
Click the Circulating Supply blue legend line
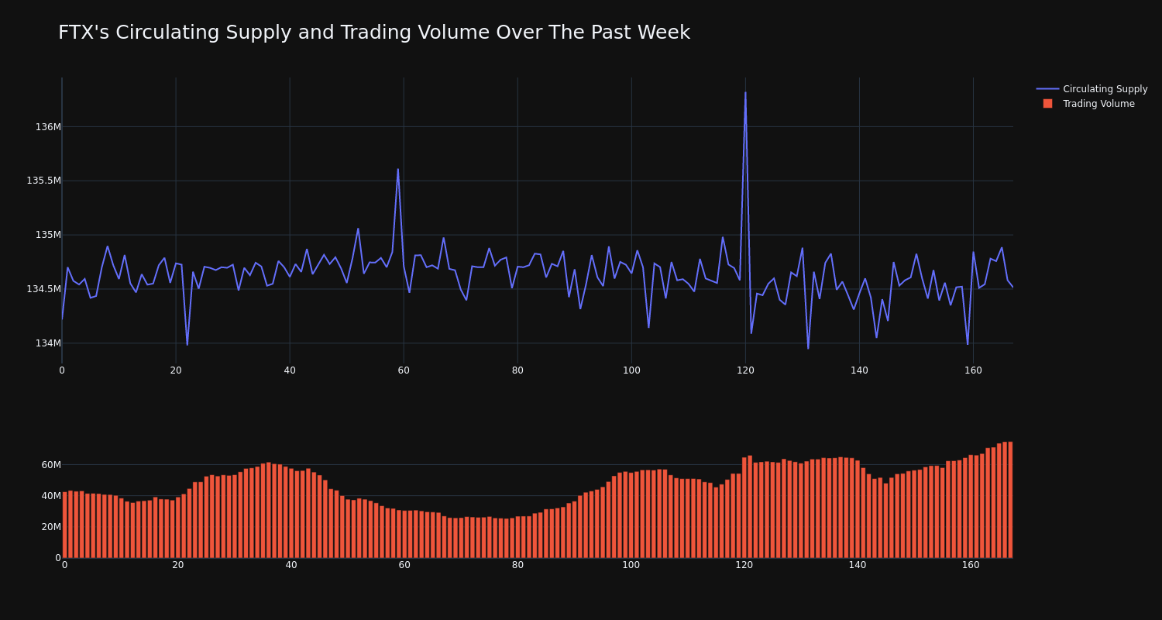point(1047,89)
